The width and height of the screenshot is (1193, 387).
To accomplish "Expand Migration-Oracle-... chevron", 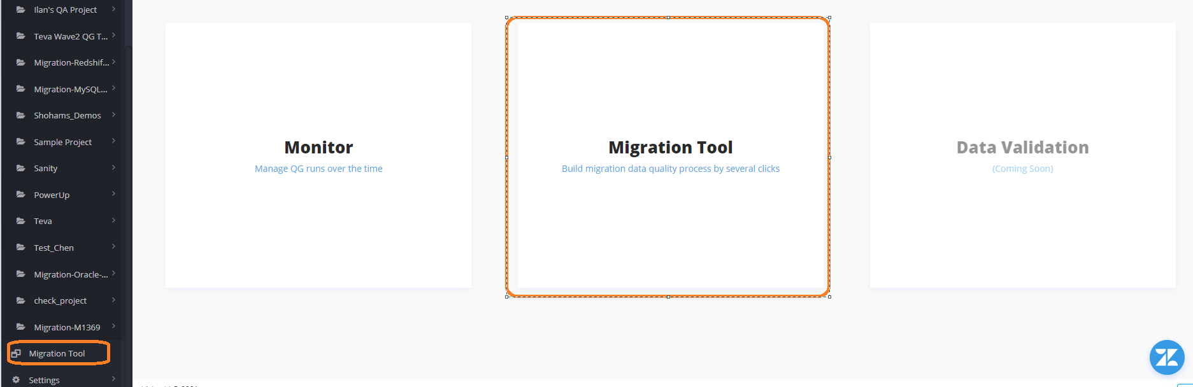I will pyautogui.click(x=113, y=273).
